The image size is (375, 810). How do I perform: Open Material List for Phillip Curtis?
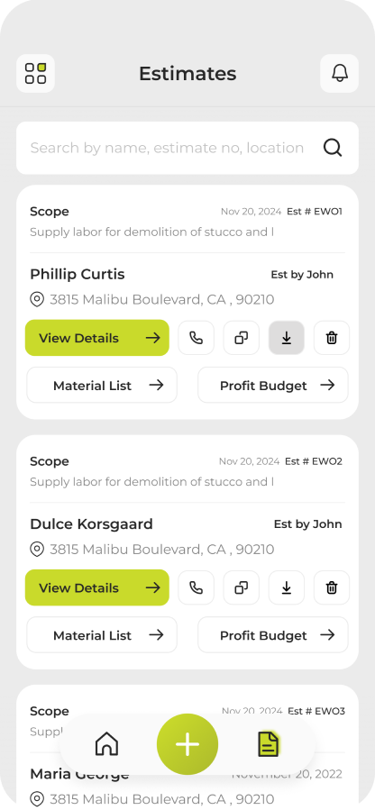pyautogui.click(x=102, y=385)
